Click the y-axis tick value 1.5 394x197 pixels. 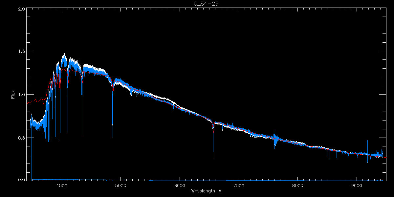pyautogui.click(x=21, y=51)
